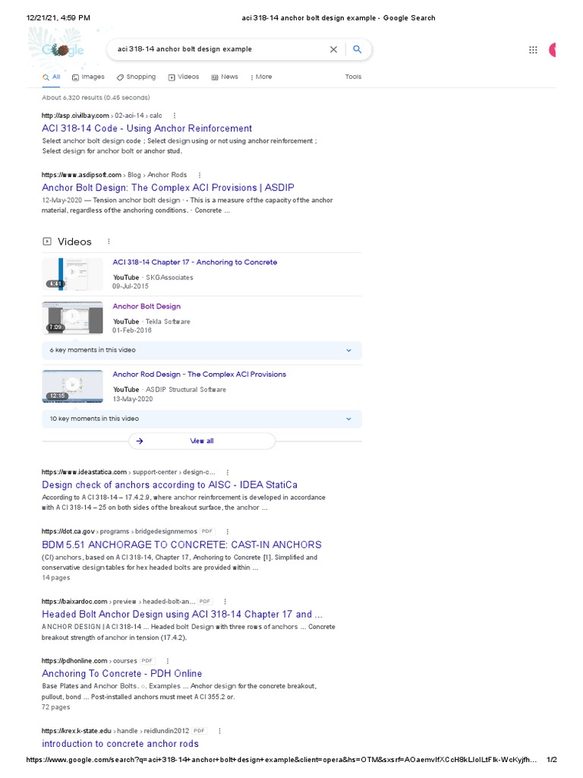This screenshot has height=778, width=583.
Task: Play the 4:41 SKGAssociates video thumbnail
Action: pyautogui.click(x=72, y=274)
